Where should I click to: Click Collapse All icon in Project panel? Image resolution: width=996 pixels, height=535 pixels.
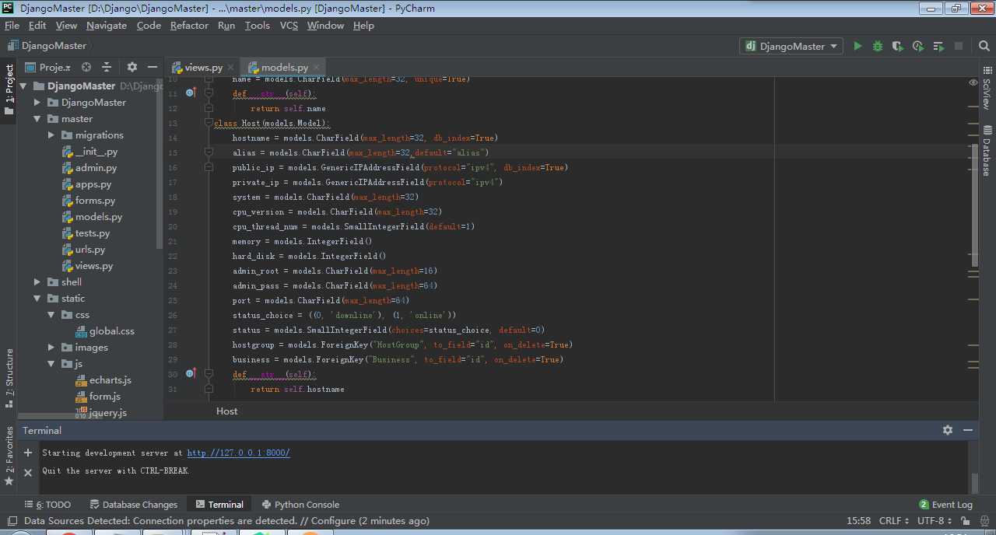pos(107,67)
